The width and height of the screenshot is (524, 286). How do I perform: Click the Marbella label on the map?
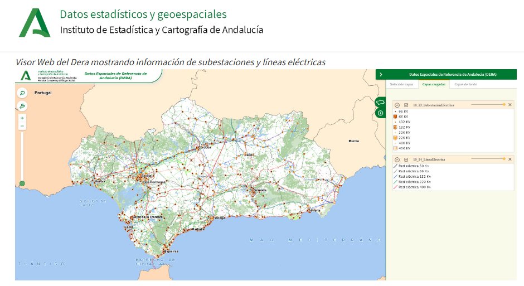(x=198, y=229)
